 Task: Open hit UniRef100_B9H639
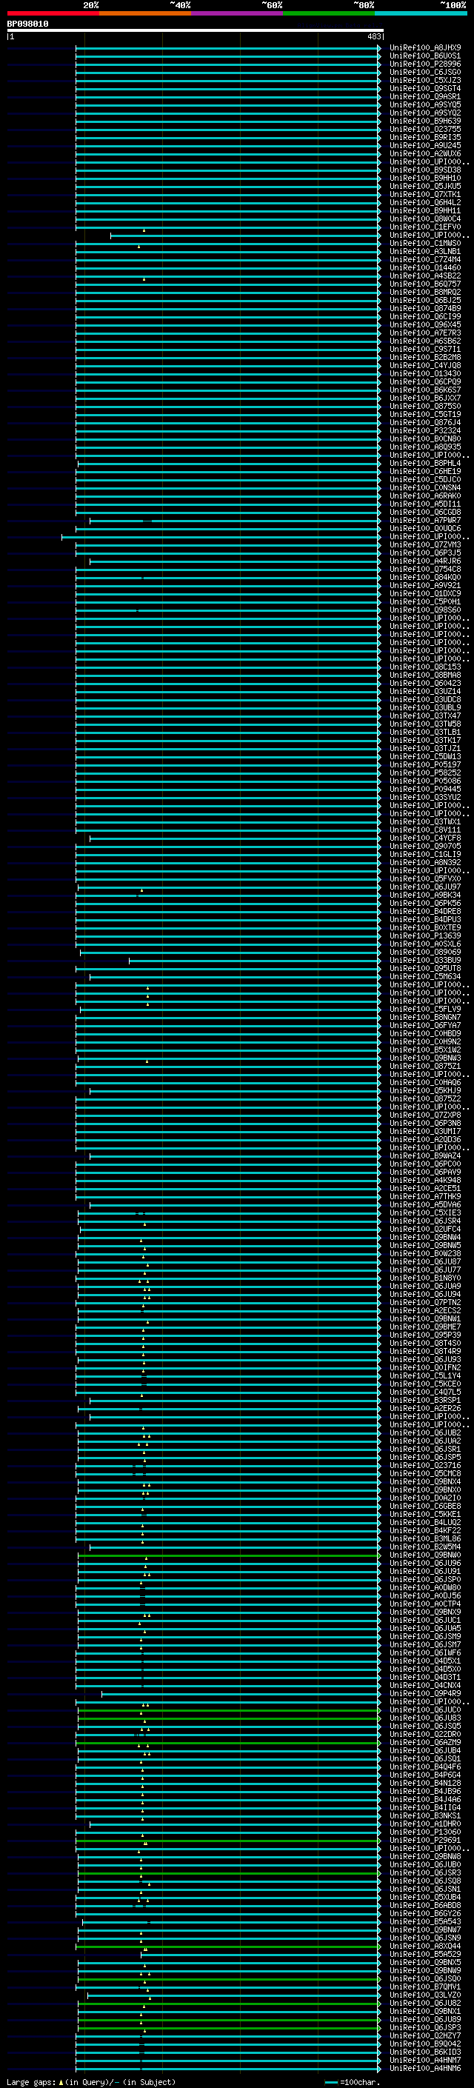pos(425,121)
